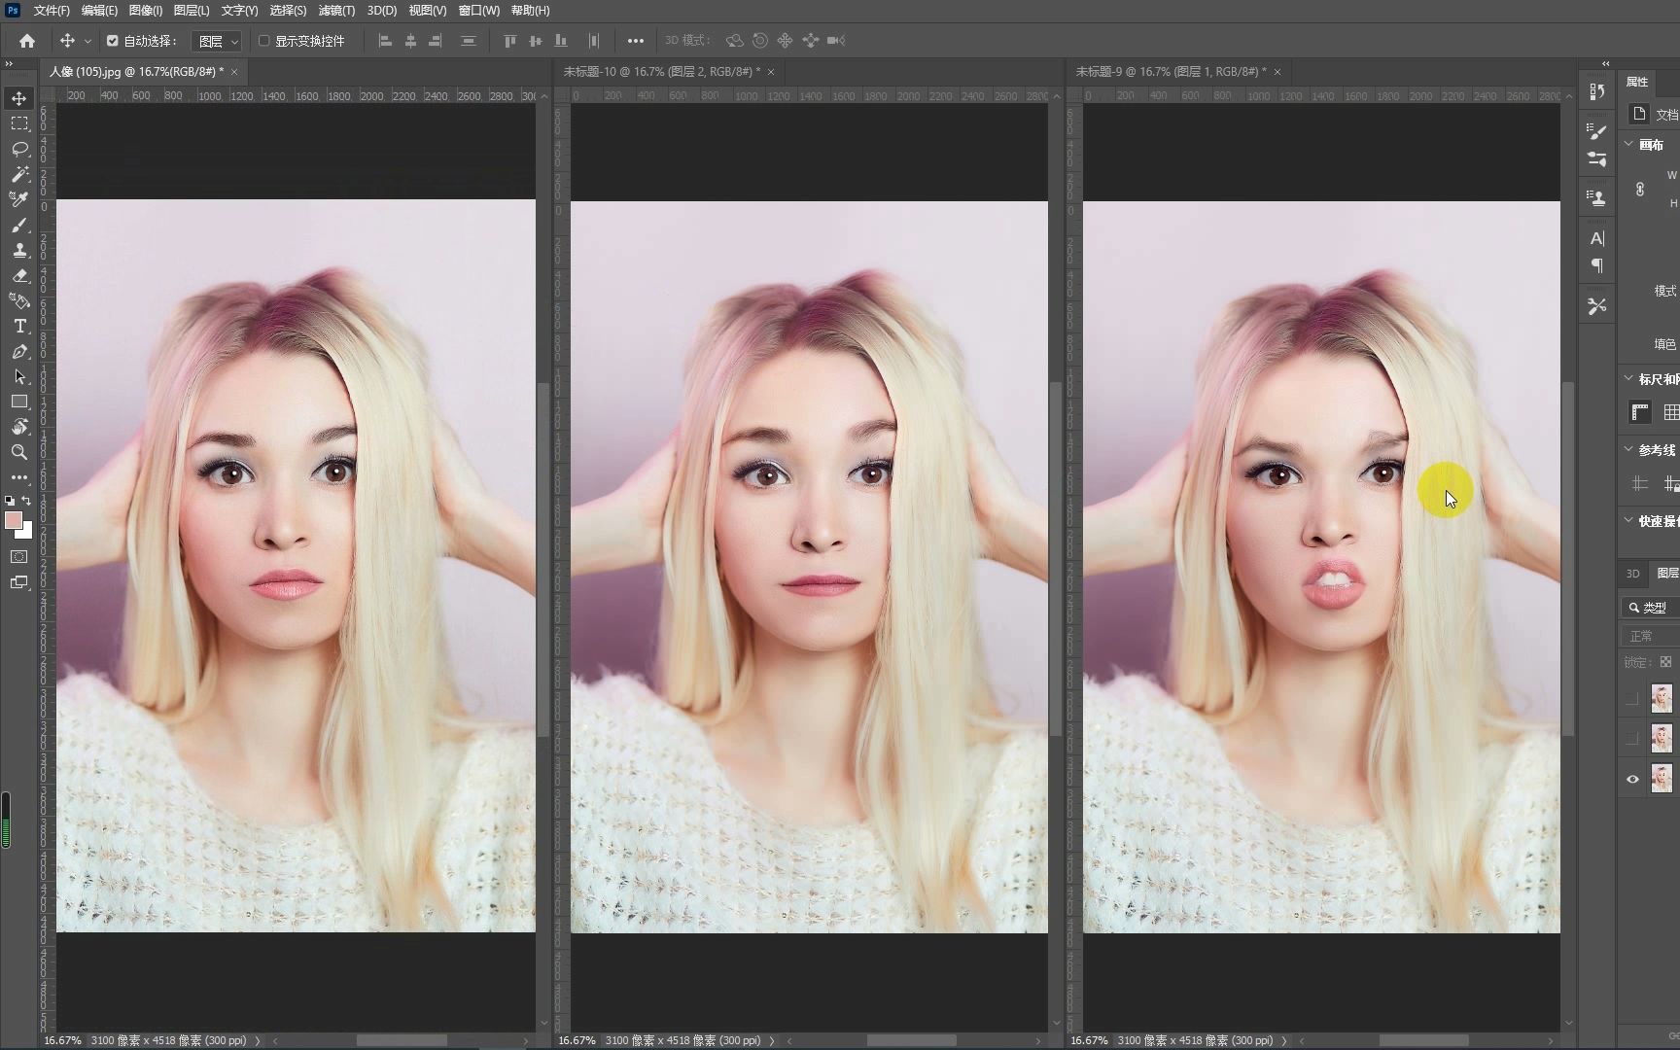Select the Type tool
Screen dimensions: 1680x1050
pos(18,326)
